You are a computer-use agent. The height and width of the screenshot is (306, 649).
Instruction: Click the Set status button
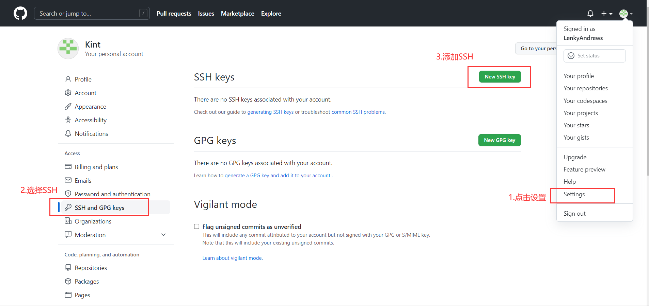click(595, 56)
